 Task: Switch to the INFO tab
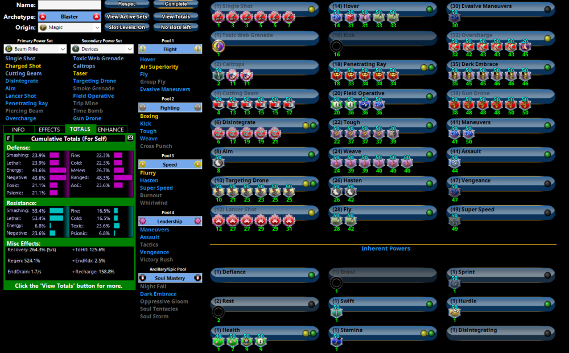[x=18, y=130]
